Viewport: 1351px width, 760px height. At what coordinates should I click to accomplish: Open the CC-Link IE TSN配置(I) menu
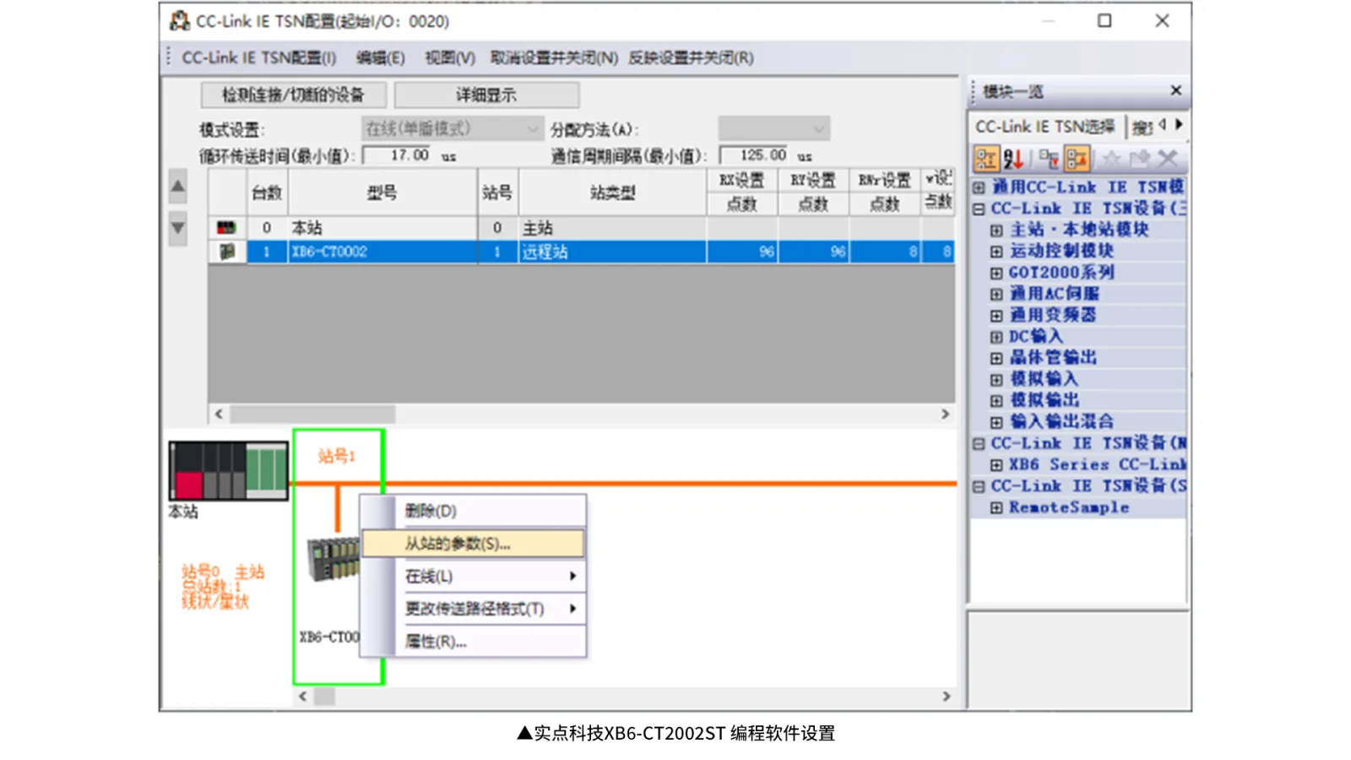click(x=258, y=57)
